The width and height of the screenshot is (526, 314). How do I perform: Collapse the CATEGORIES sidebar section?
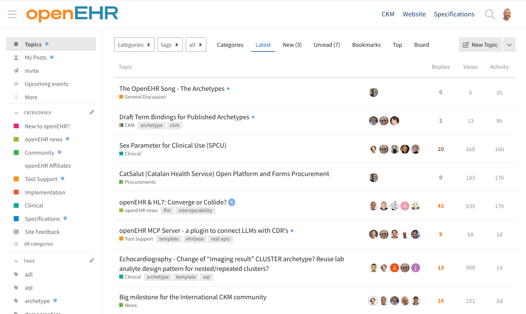[16, 113]
